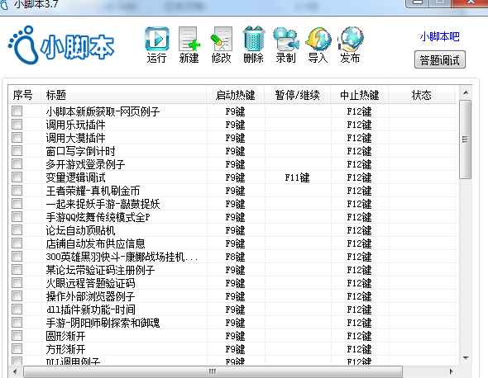Viewport: 488px width, 378px height.
Task: Check the 论坛自动顶贴机 checkbox
Action: pyautogui.click(x=17, y=229)
